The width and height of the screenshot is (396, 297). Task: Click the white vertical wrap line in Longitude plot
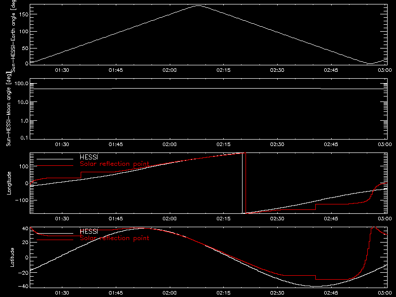242,183
